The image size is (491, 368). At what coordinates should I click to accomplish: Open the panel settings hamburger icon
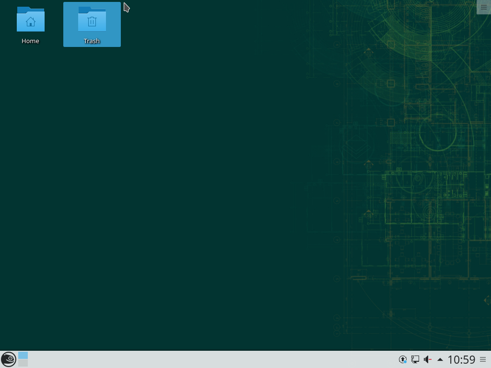(x=483, y=359)
